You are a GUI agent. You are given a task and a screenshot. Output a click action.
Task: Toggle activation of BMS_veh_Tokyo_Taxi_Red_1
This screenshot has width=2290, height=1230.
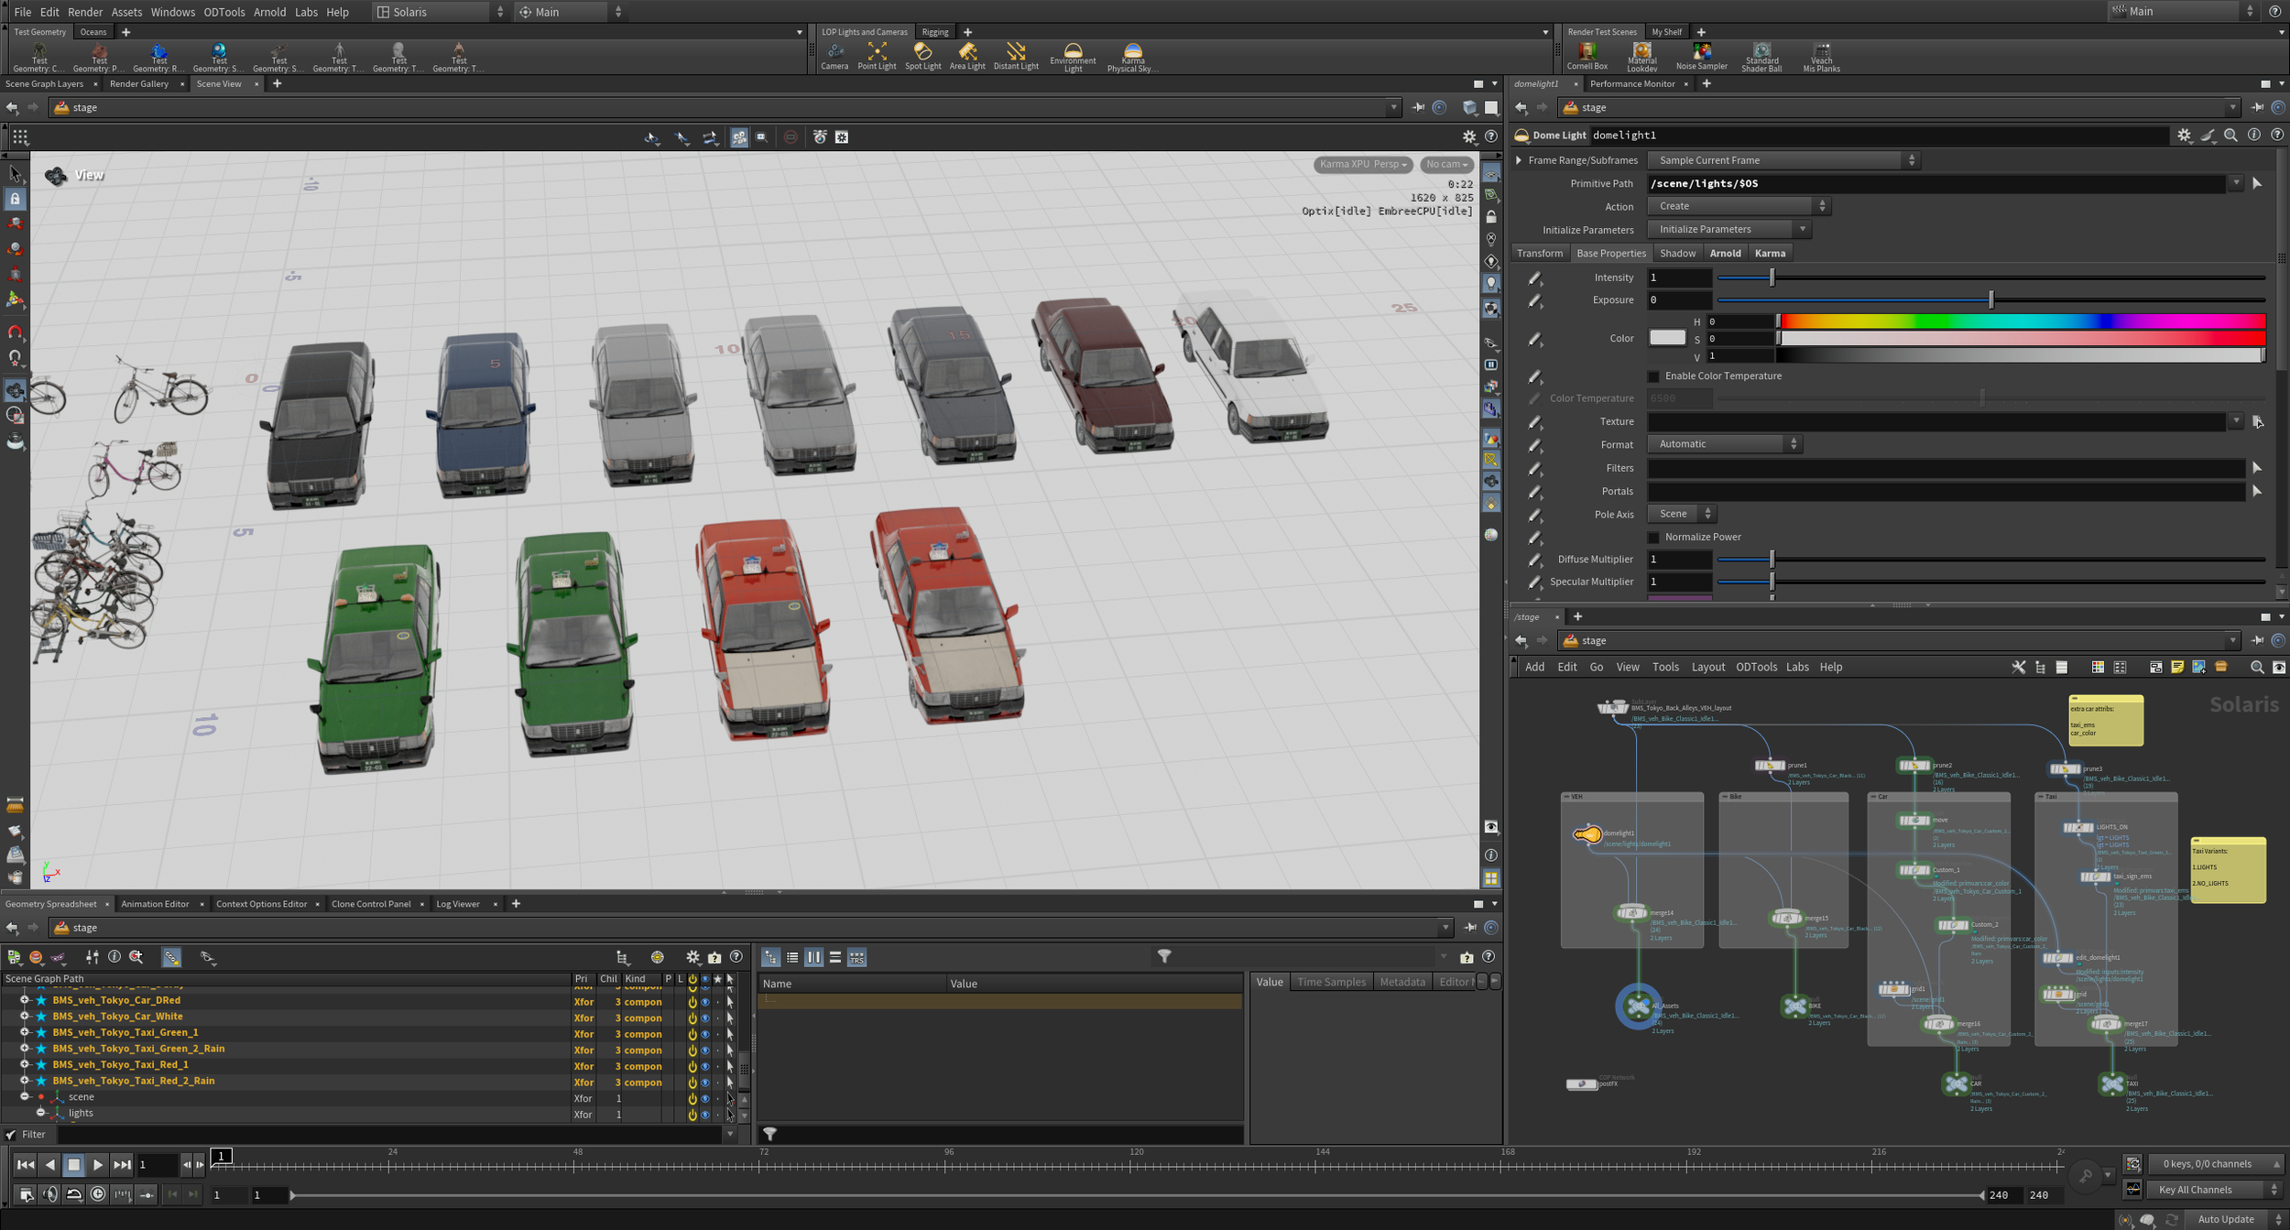(692, 1066)
